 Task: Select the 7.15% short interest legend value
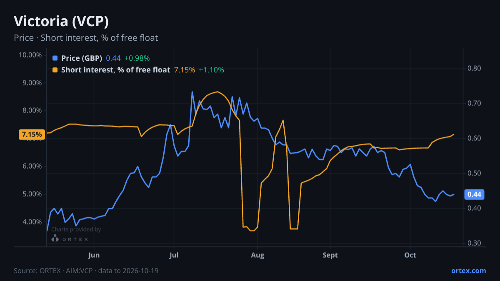click(x=185, y=70)
